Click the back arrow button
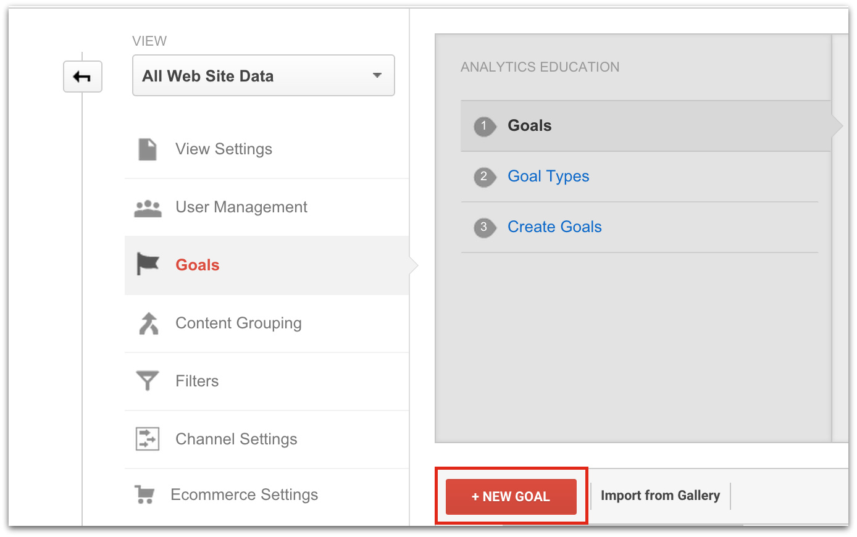 pos(82,77)
